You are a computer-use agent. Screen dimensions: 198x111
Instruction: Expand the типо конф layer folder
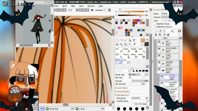tap(163, 50)
